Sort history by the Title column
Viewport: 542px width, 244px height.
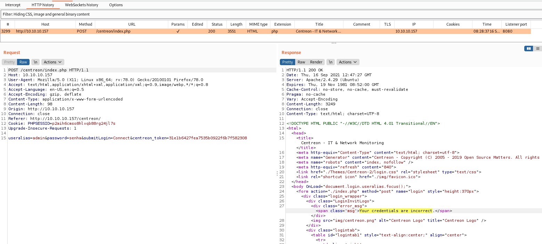click(319, 24)
